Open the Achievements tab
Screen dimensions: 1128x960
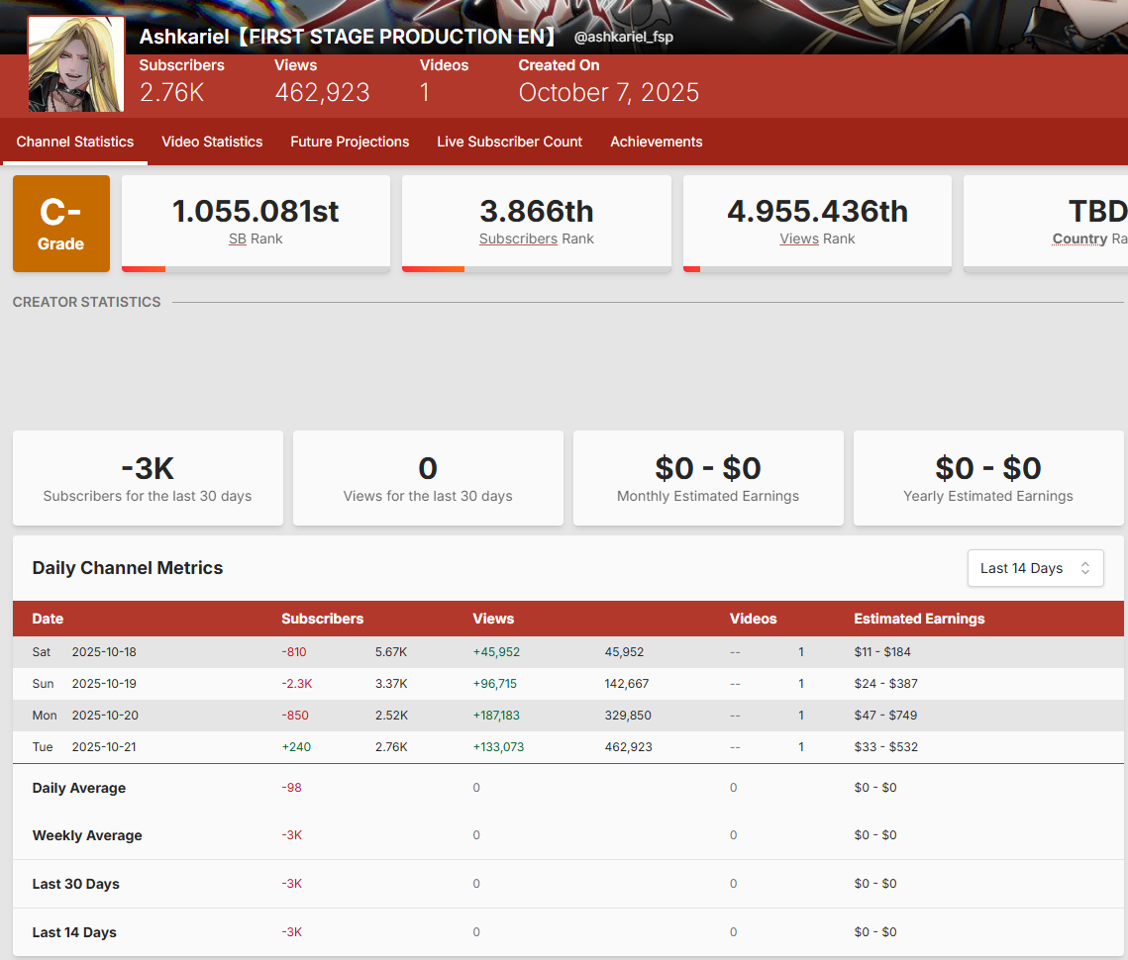[656, 142]
